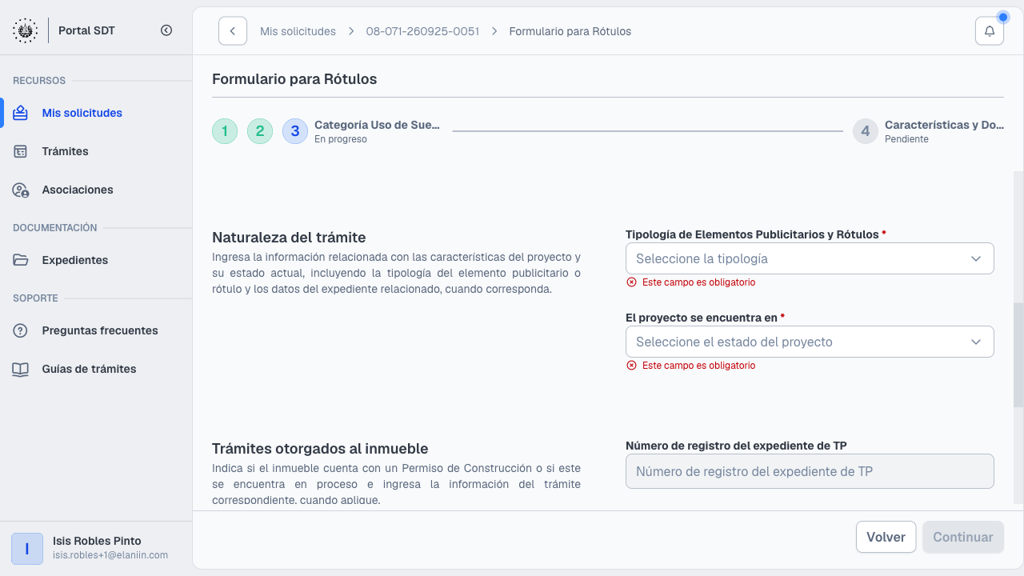Click the Portal SDT title text

pyautogui.click(x=86, y=30)
